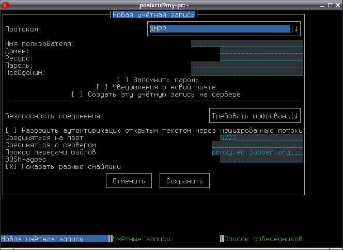Click the Отменить button

click(129, 181)
